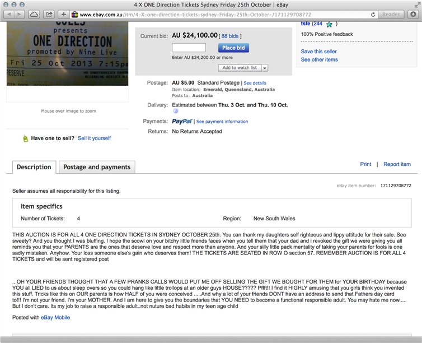Click the Downloads icon in toolbar

(412, 14)
